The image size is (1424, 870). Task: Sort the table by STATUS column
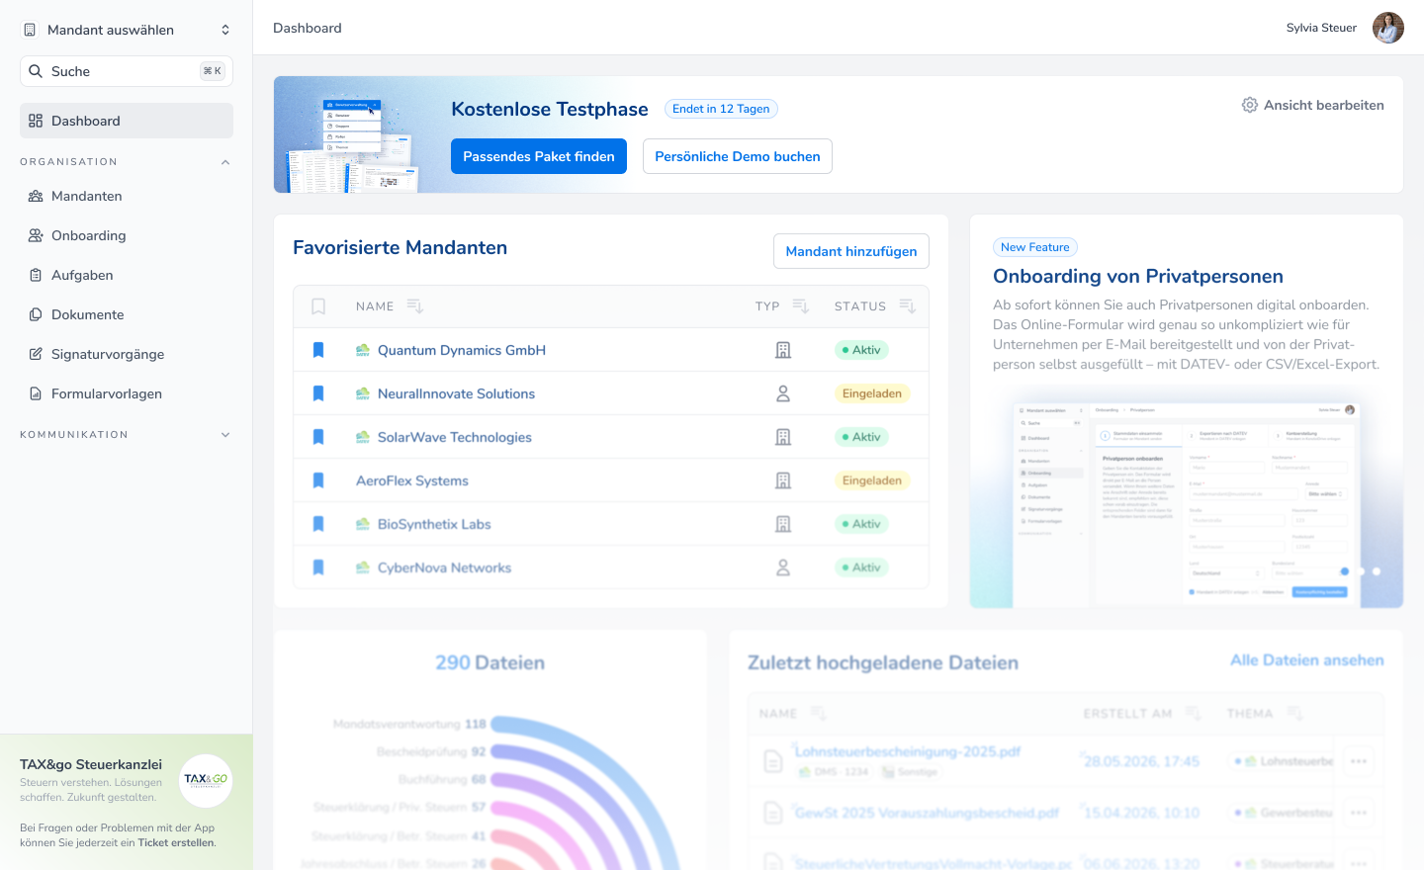pyautogui.click(x=908, y=306)
